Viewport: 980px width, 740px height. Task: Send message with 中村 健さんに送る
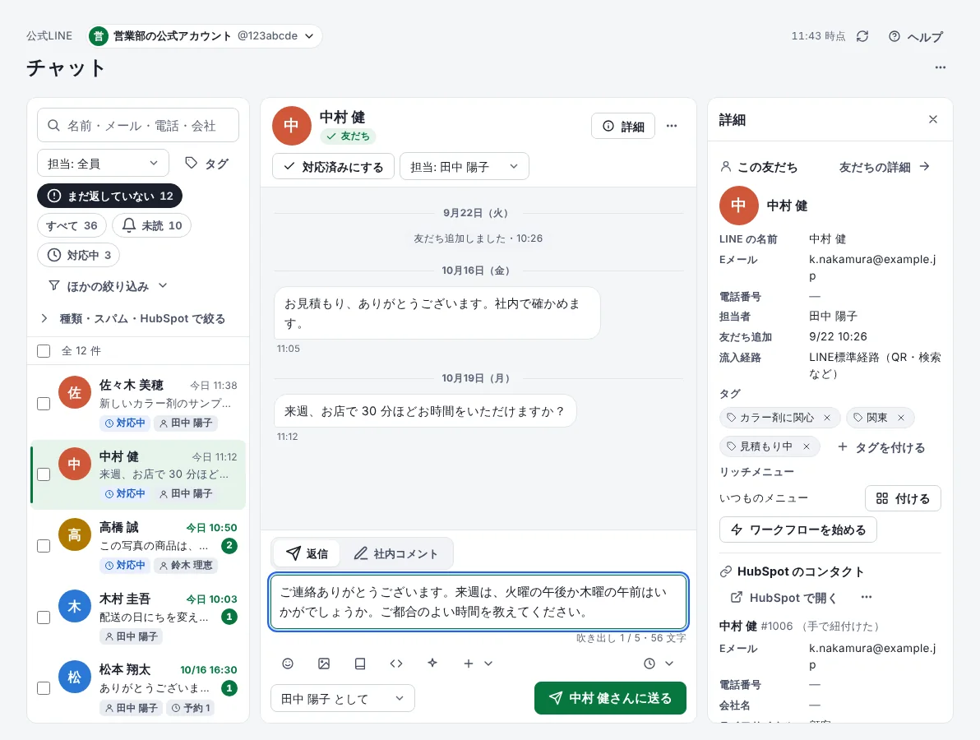(x=610, y=698)
